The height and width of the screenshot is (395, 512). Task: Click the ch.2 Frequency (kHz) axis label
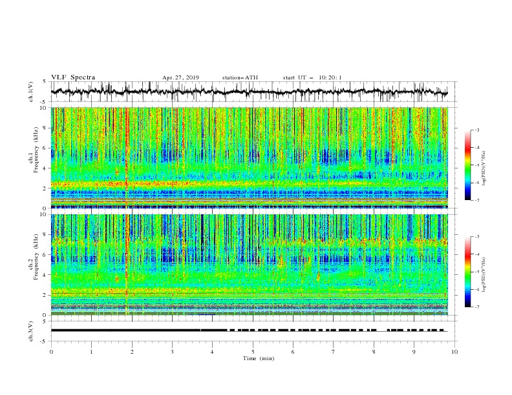33,256
